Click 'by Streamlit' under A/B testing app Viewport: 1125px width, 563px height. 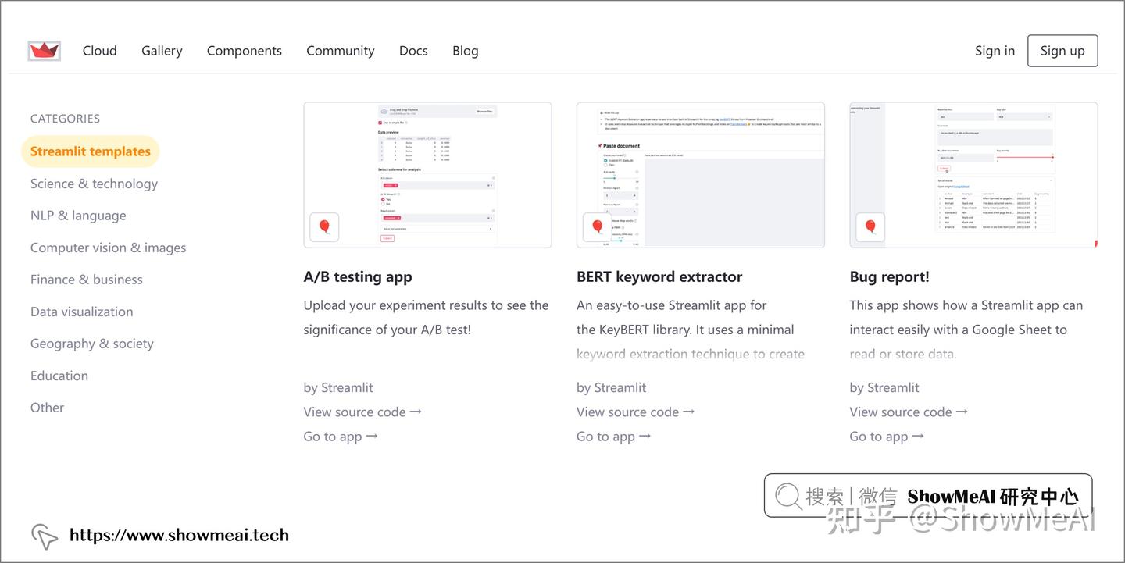pyautogui.click(x=338, y=387)
